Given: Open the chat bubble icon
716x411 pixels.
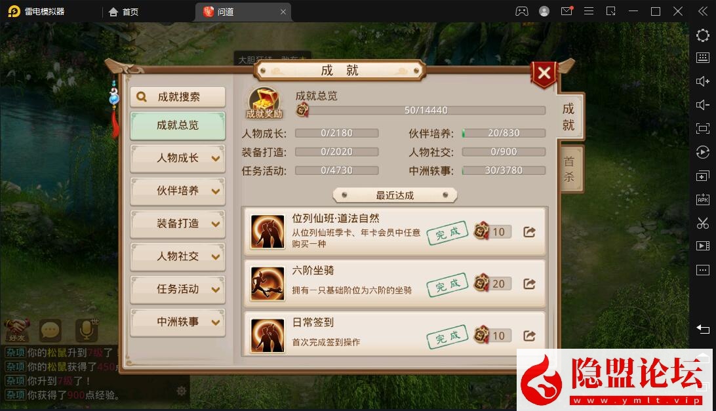Looking at the screenshot, I should coord(50,330).
